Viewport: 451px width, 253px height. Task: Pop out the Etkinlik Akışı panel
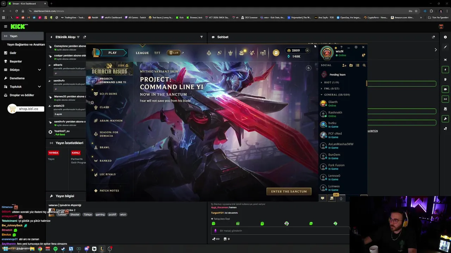tap(84, 37)
